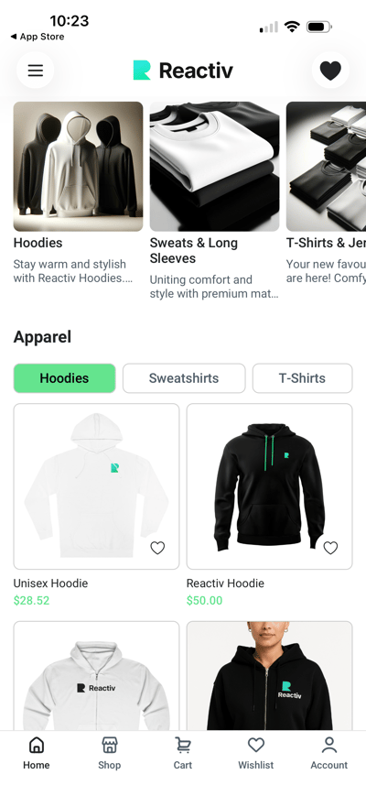Switch to the T-Shirts filter

click(302, 378)
